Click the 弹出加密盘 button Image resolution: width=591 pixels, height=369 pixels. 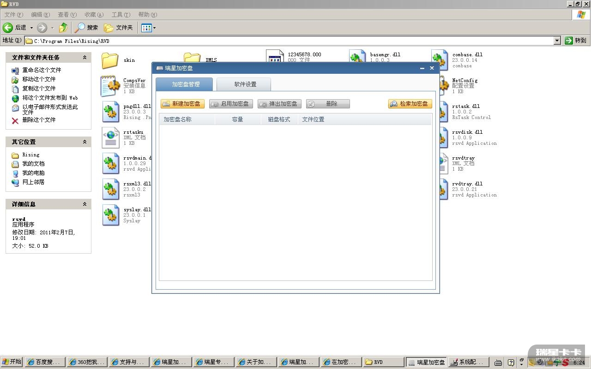(279, 104)
